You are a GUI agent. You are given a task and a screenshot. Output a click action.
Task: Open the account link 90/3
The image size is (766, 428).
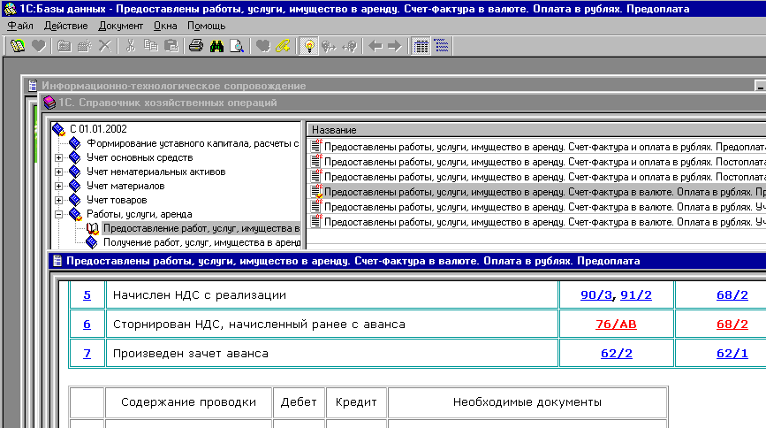[x=596, y=295]
